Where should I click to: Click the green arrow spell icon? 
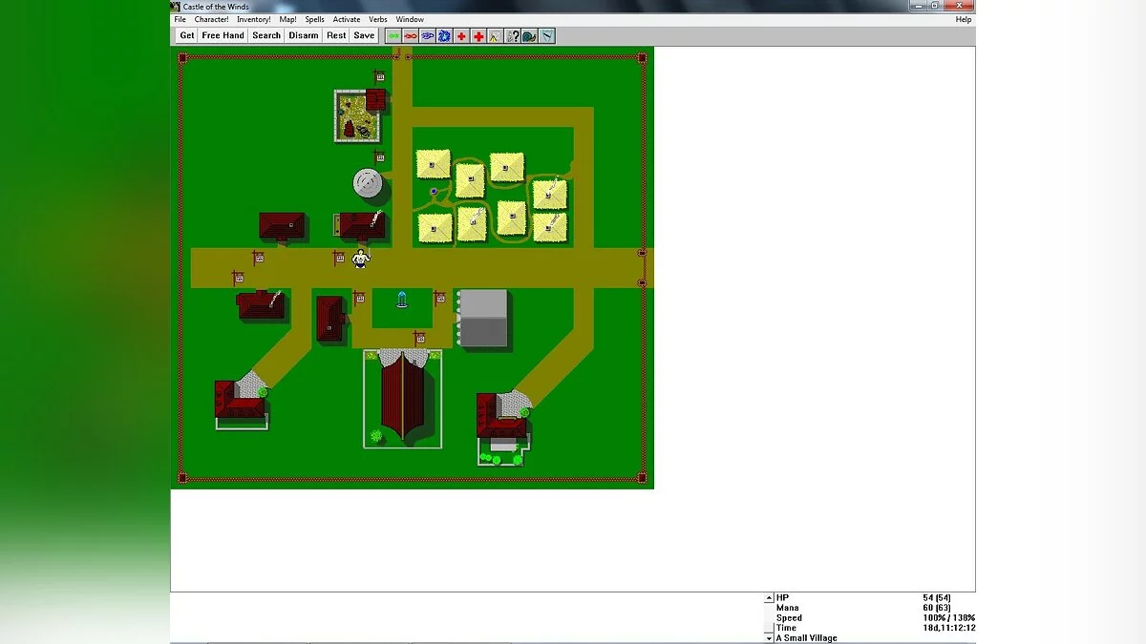393,36
